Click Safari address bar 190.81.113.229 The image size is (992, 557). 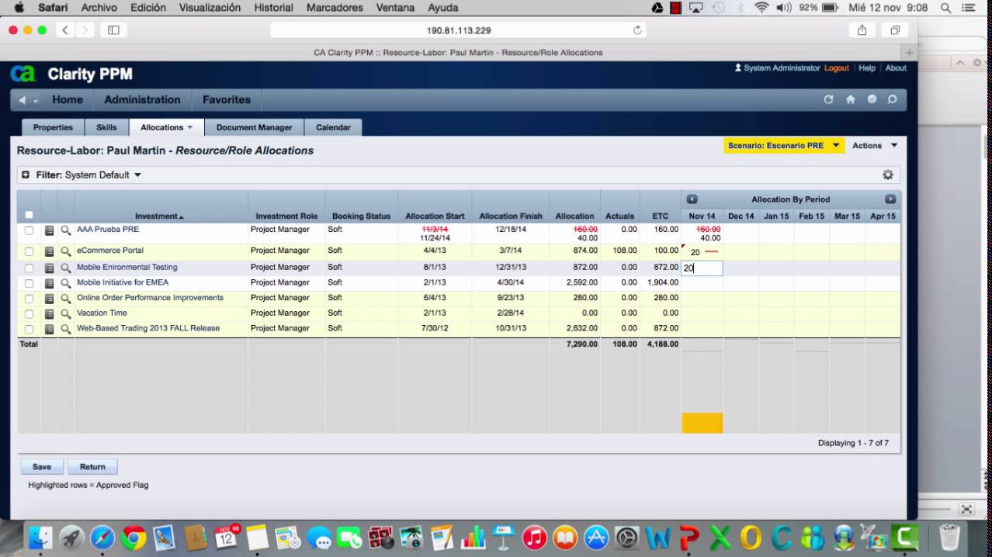pos(459,30)
